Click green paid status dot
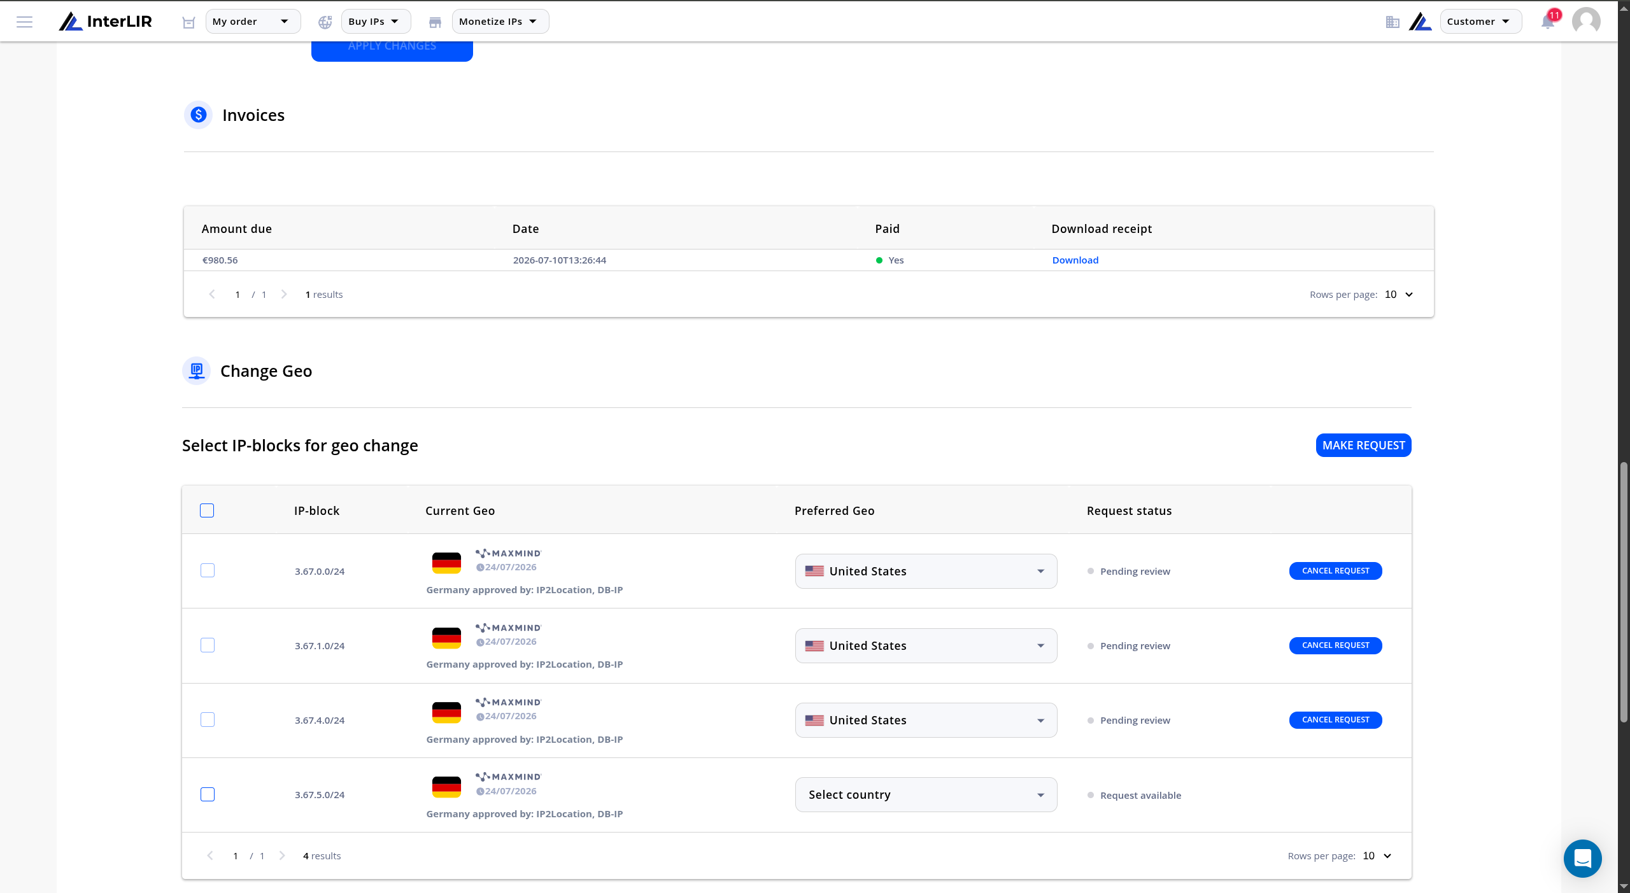This screenshot has width=1630, height=893. click(x=879, y=260)
